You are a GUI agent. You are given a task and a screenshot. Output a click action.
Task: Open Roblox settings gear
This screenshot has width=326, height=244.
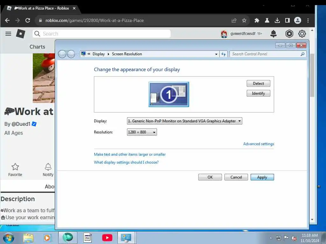[x=302, y=34]
